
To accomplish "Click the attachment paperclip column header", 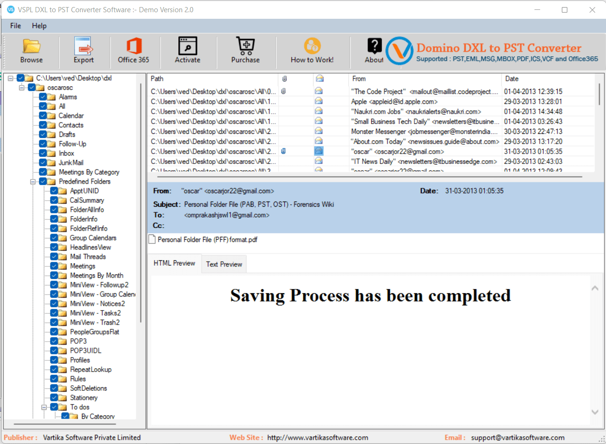I will 284,79.
